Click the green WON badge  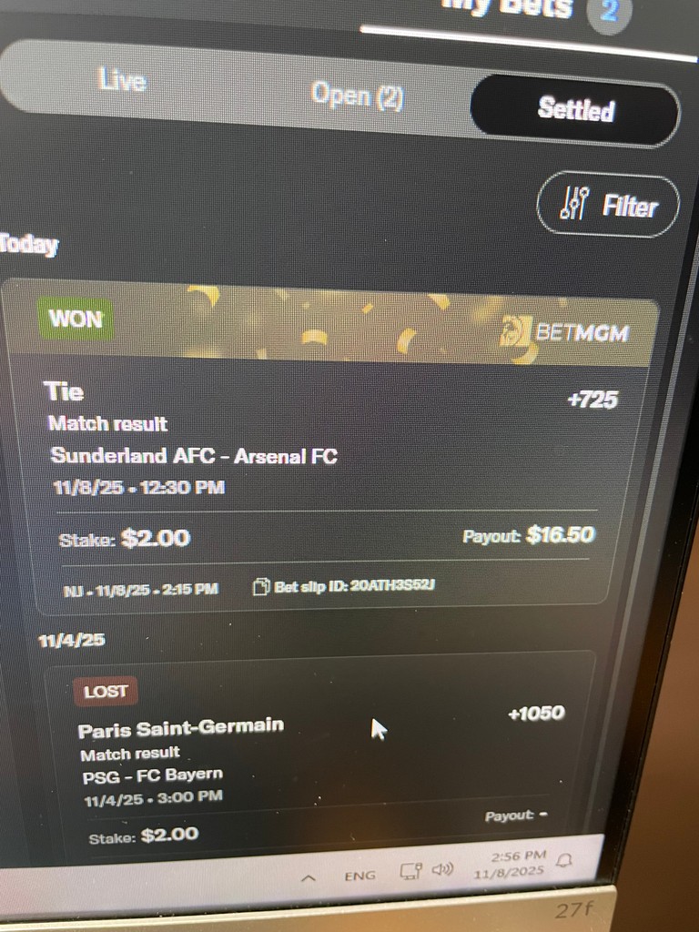[x=76, y=319]
